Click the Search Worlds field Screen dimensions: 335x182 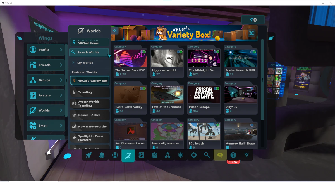tap(89, 52)
